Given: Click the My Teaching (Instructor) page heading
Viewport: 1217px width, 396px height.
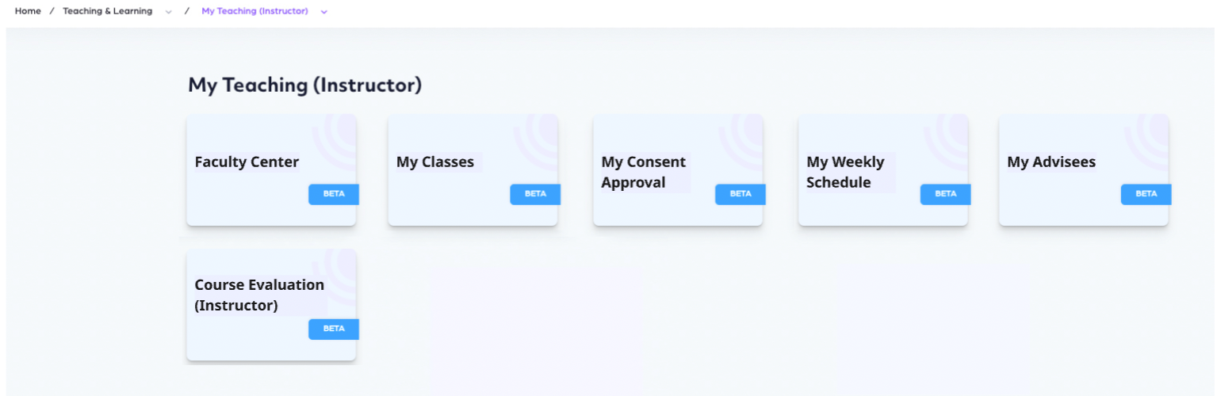Looking at the screenshot, I should tap(304, 86).
